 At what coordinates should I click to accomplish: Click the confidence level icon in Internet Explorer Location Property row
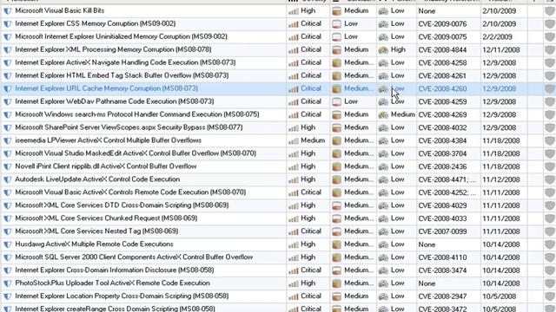(x=336, y=296)
